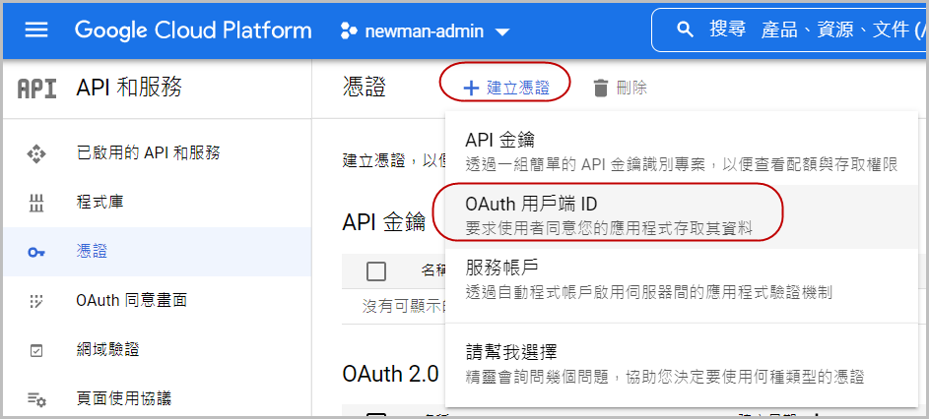Click the search magnifier icon

click(686, 30)
